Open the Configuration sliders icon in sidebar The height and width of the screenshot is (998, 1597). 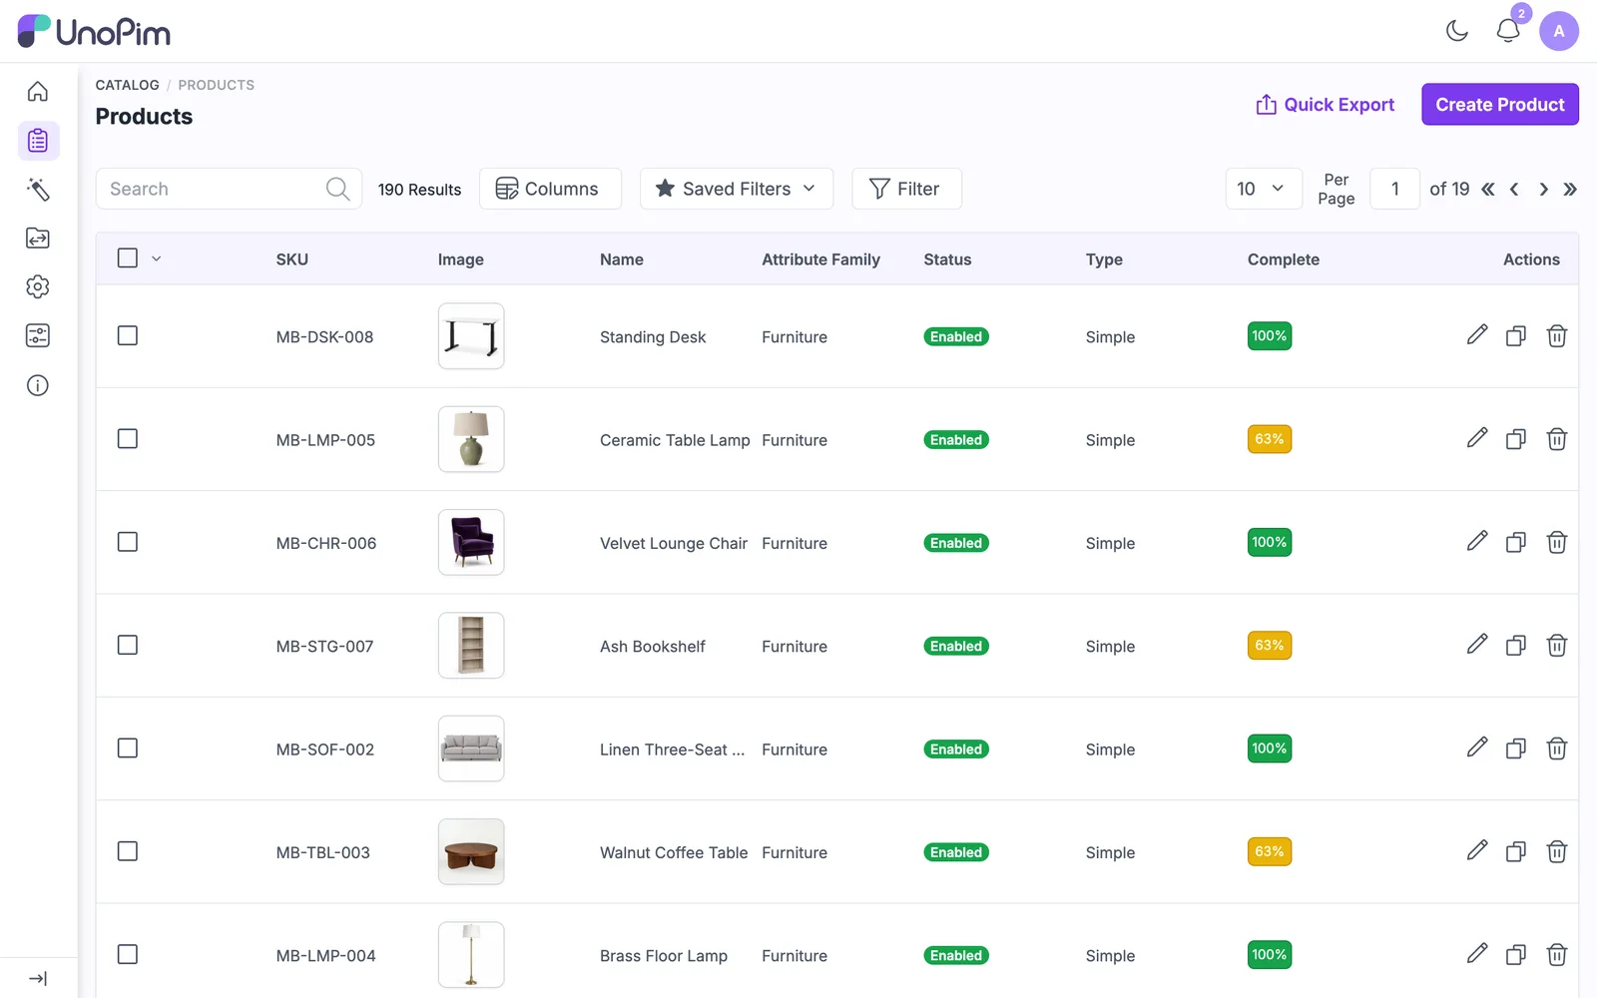(x=38, y=336)
